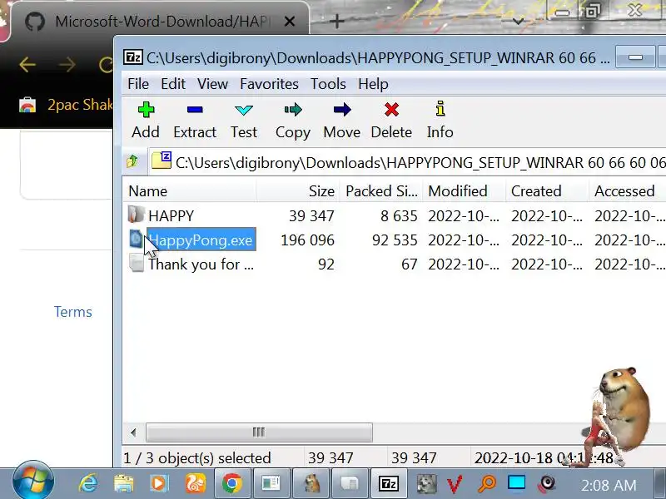Go back in the Chrome window

coord(27,65)
